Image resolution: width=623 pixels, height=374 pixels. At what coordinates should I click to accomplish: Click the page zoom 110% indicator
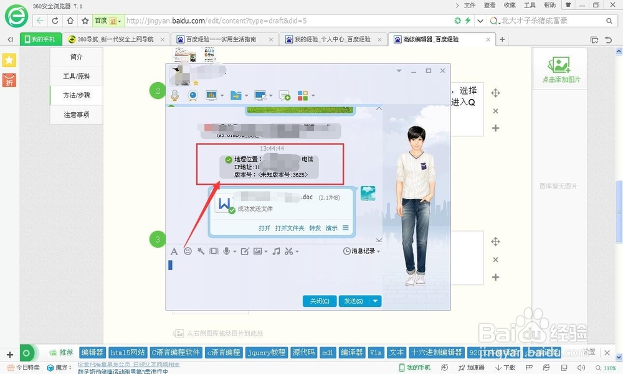606,368
